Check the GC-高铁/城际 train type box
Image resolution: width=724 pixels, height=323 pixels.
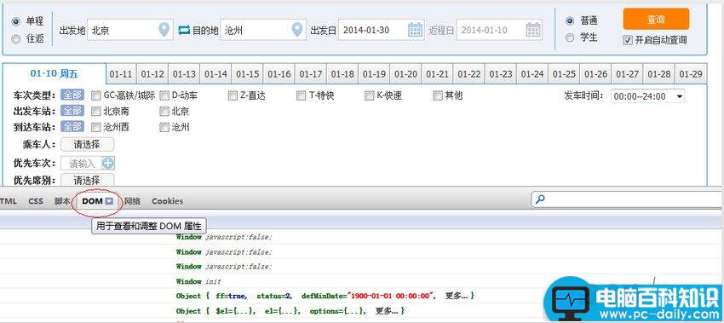coord(95,95)
